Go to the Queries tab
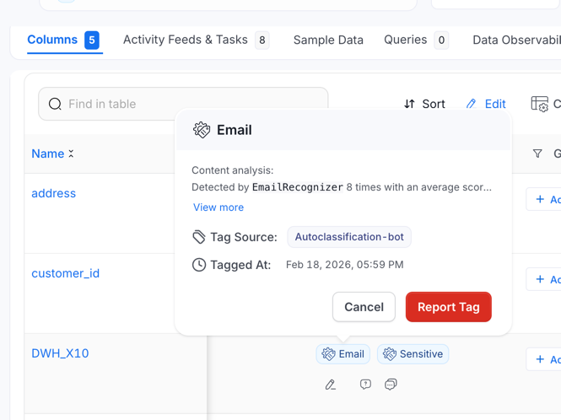The image size is (561, 420). coord(416,40)
